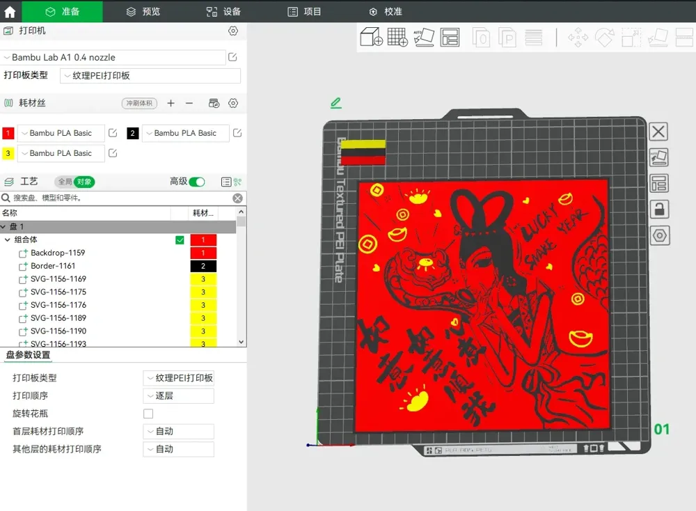
Task: Click the plate lock icon
Action: point(660,209)
